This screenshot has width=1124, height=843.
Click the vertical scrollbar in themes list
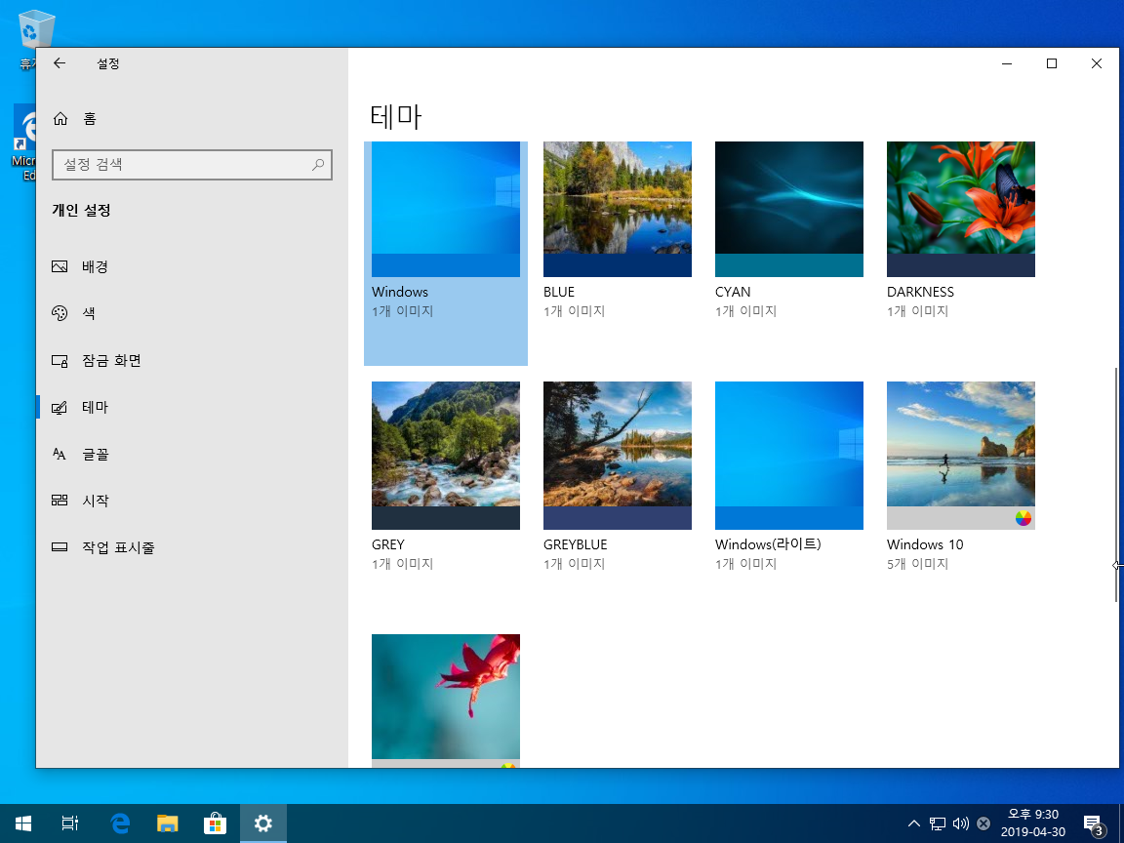point(1116,485)
